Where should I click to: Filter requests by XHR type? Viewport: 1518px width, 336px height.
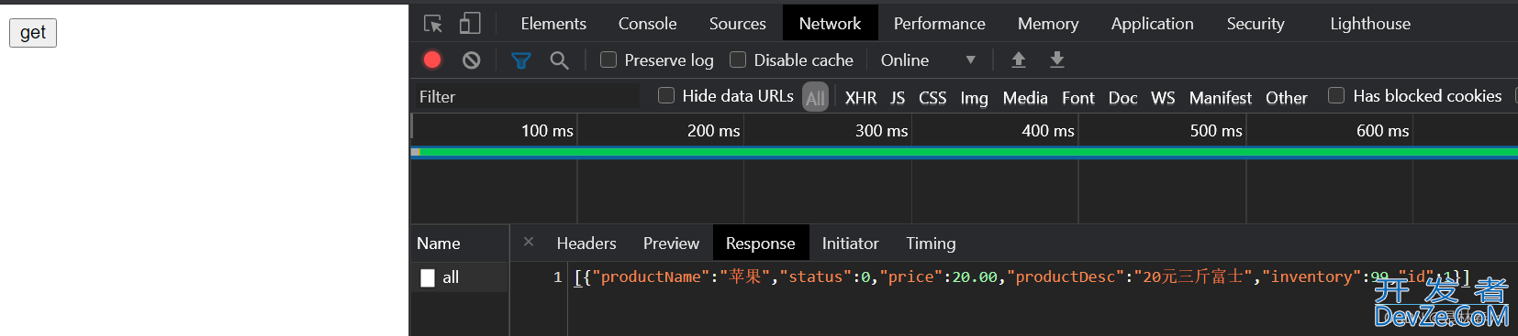tap(861, 97)
